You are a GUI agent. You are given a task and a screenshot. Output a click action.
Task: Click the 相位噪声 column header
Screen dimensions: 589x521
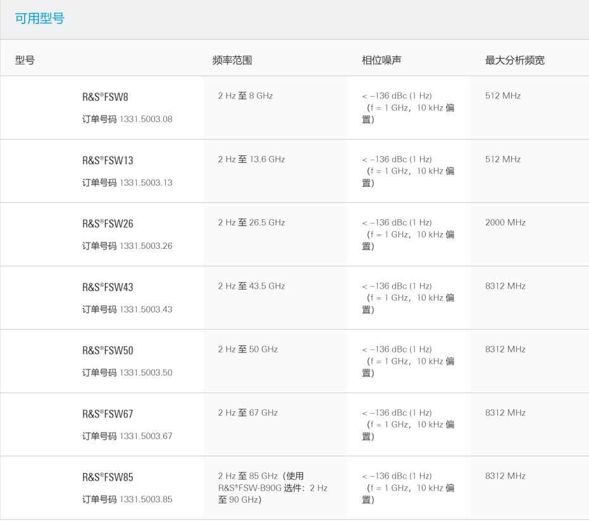(381, 60)
